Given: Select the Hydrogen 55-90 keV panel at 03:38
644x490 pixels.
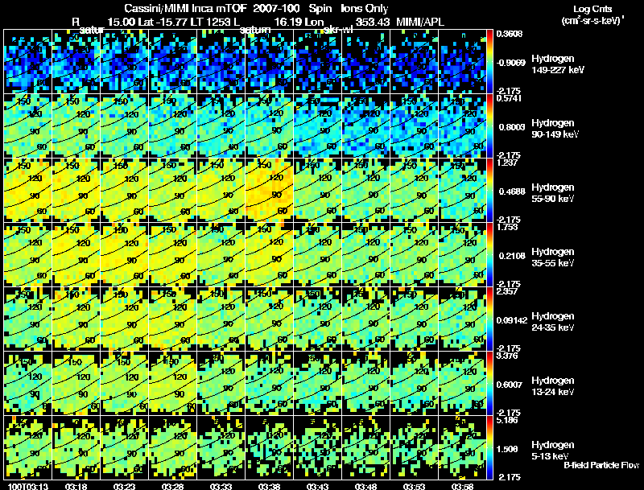Looking at the screenshot, I should (270, 191).
